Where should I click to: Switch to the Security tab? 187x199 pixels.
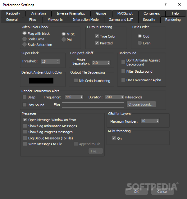(x=149, y=20)
